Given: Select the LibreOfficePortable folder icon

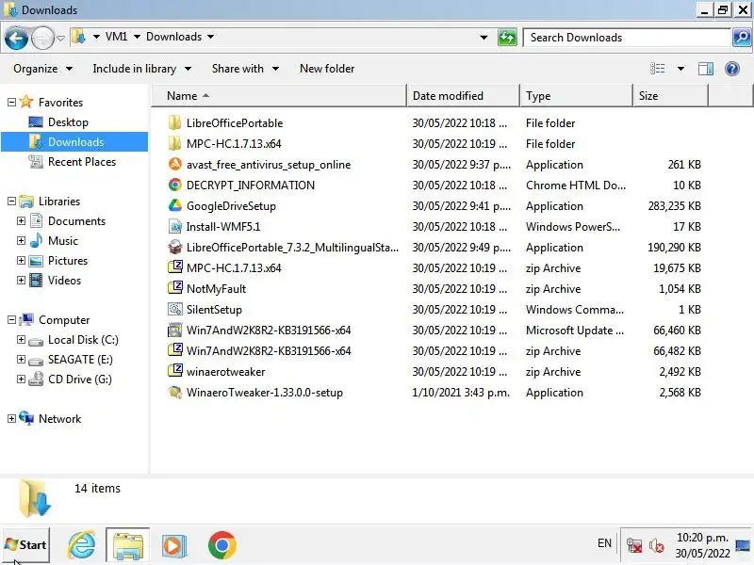Looking at the screenshot, I should click(175, 122).
